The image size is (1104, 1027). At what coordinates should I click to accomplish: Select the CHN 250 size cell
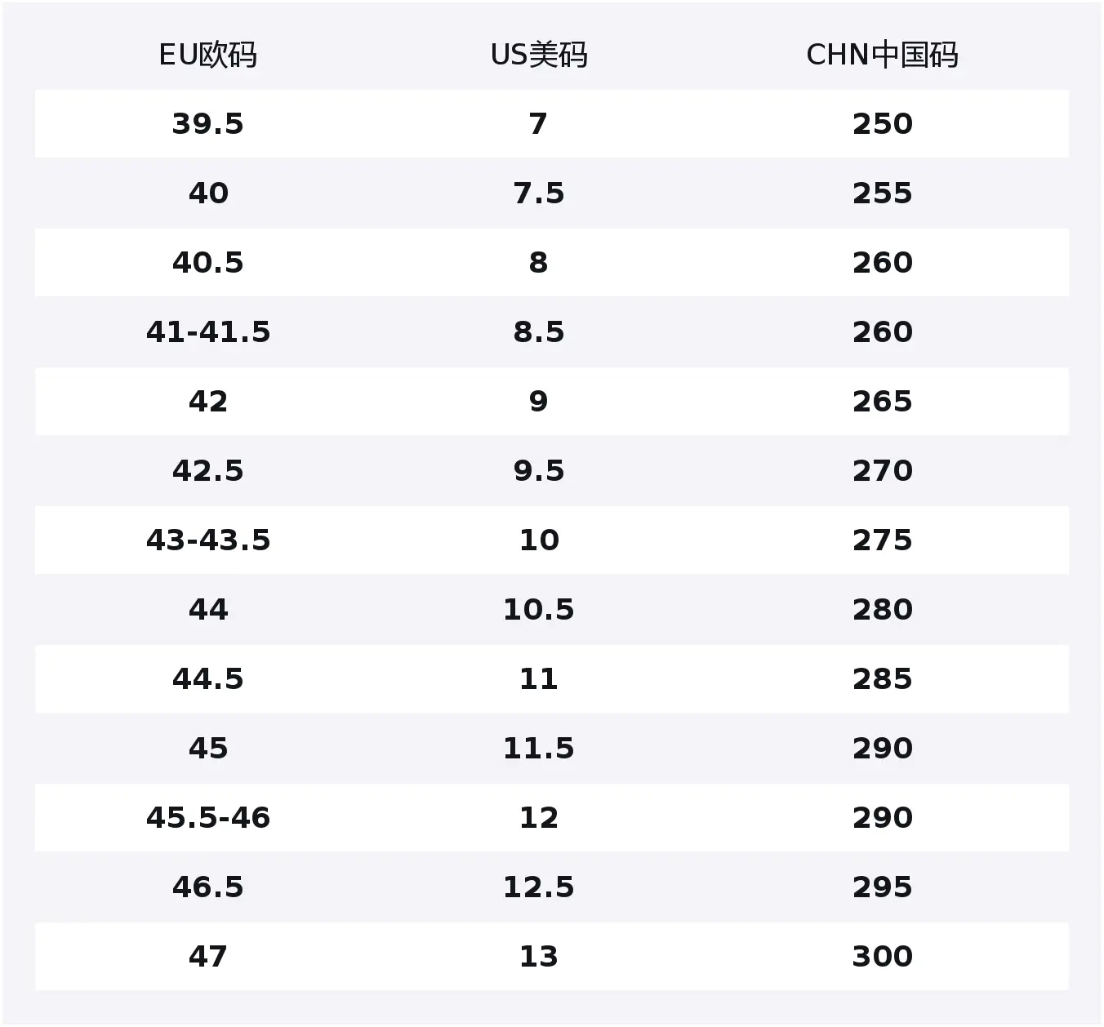pyautogui.click(x=883, y=124)
